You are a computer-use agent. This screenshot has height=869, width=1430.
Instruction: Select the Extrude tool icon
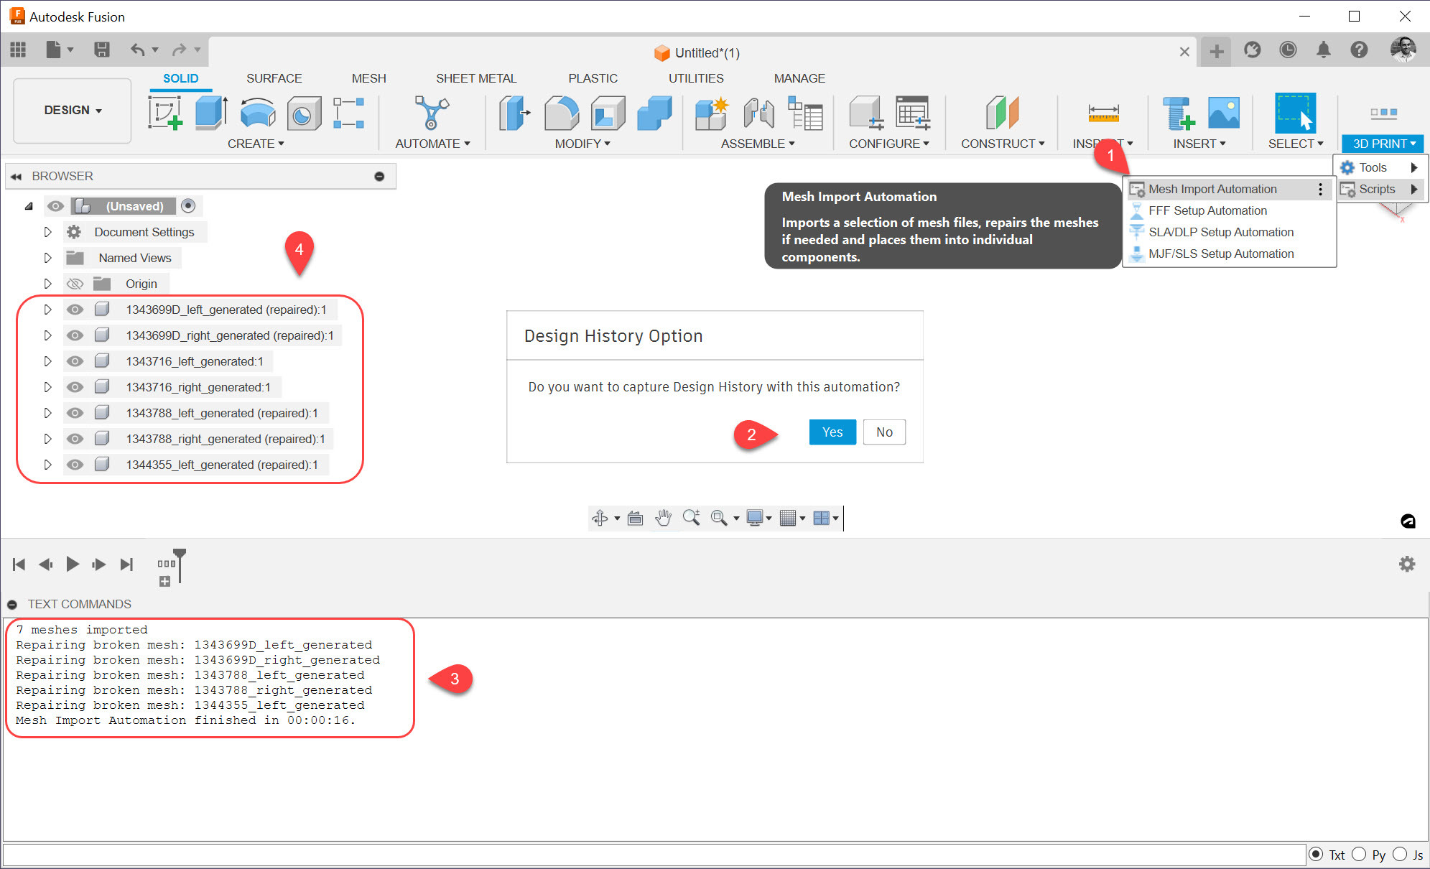click(211, 113)
